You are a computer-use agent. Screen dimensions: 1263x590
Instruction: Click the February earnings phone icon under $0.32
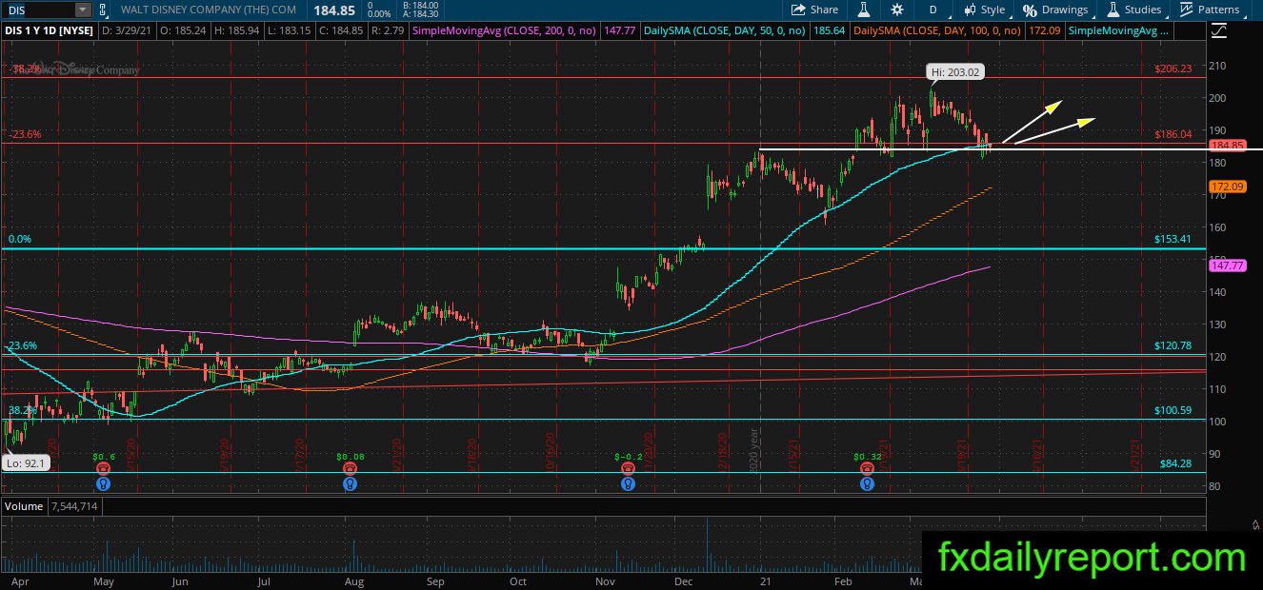pos(867,468)
